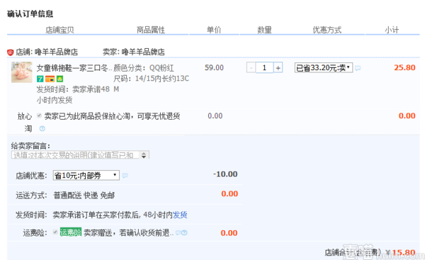
Task: Open the slipper product thumbnail image
Action: [22, 72]
